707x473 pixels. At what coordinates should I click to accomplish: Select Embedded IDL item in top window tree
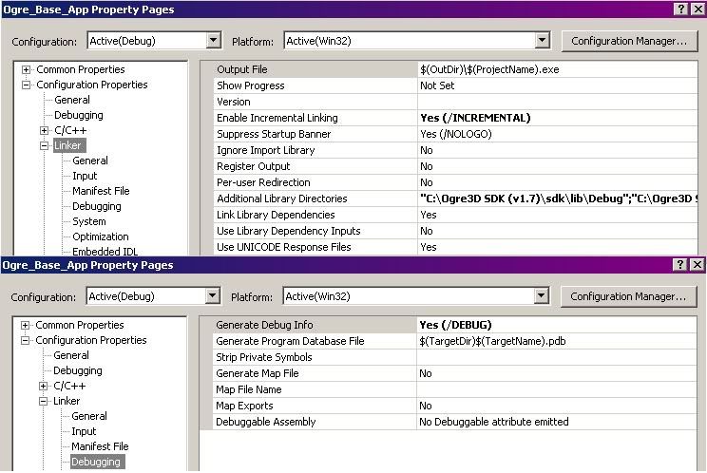coord(105,252)
